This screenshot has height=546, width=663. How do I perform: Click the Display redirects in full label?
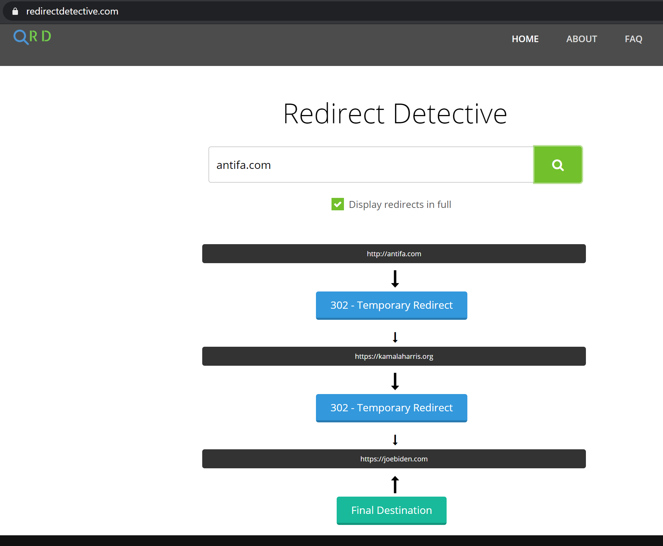point(400,204)
